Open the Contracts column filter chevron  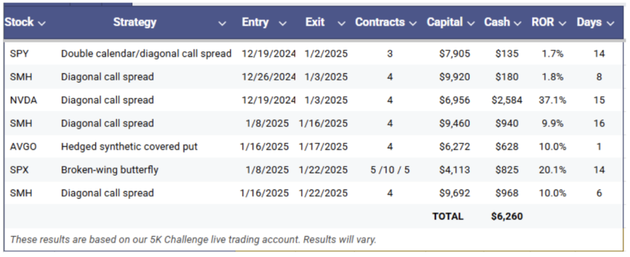click(x=413, y=24)
